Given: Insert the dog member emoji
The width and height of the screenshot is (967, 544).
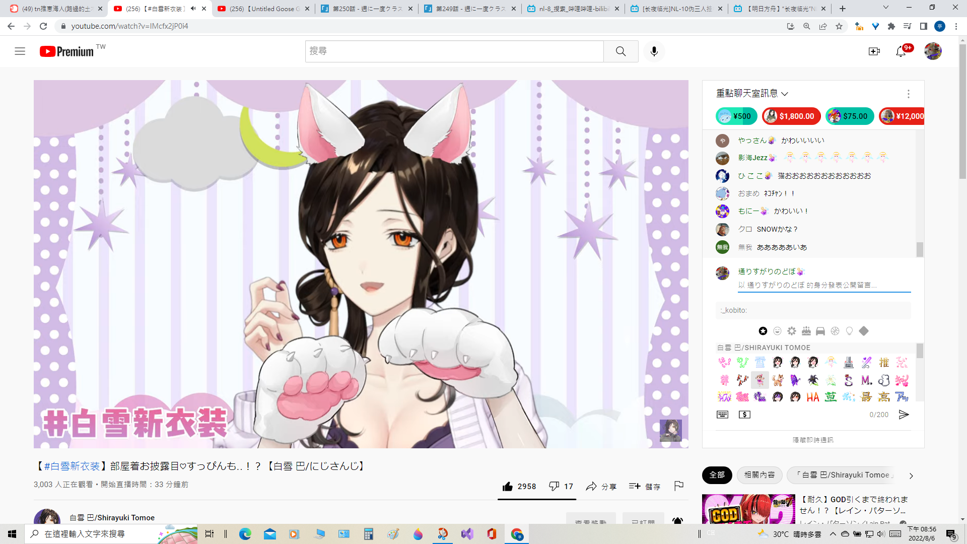Looking at the screenshot, I should coord(778,380).
